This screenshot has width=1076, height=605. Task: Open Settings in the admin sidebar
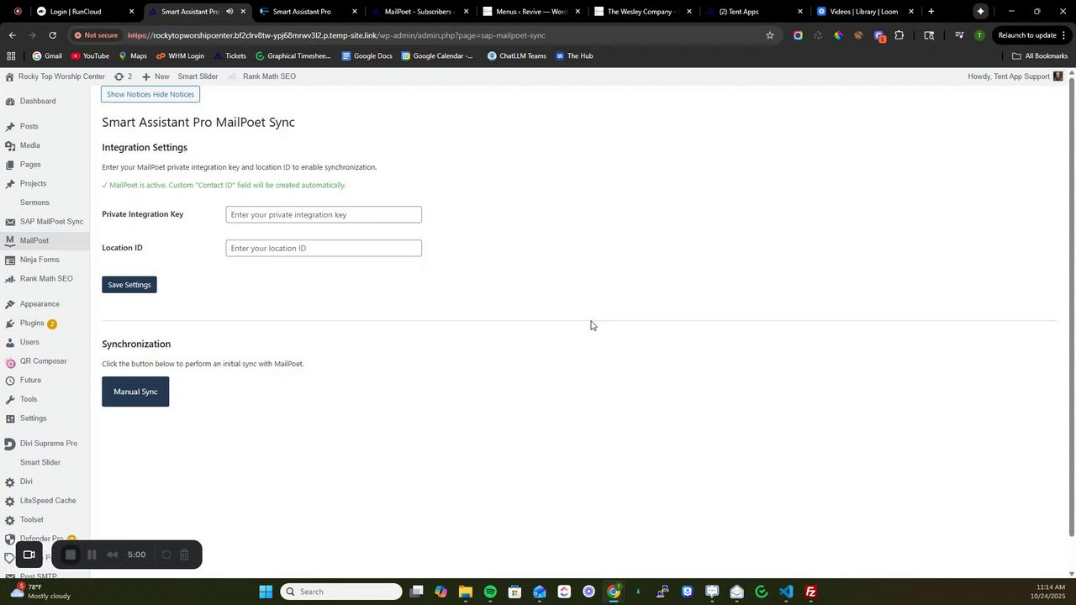click(34, 418)
